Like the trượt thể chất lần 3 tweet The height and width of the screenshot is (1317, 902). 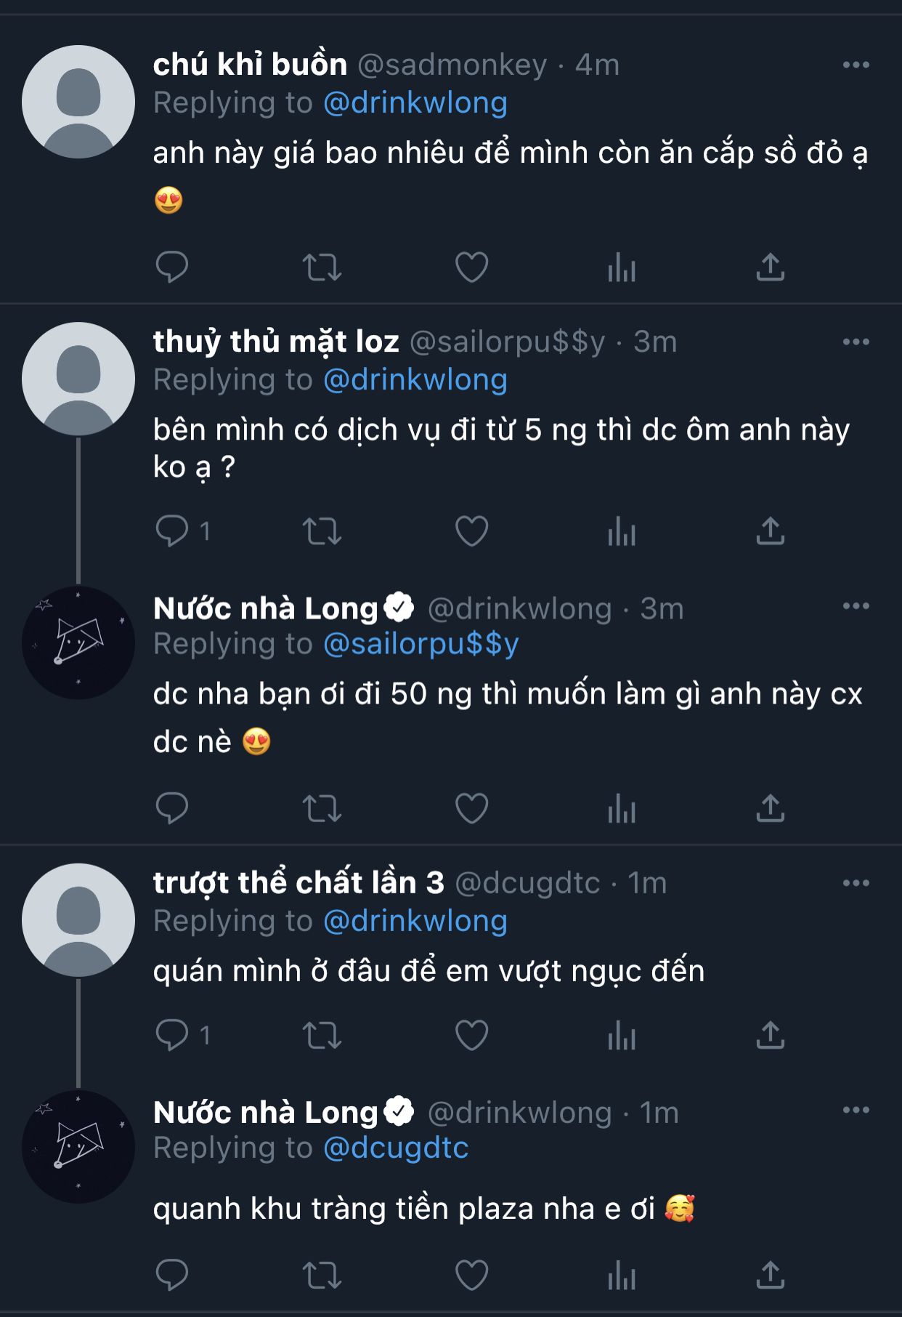[x=471, y=1035]
